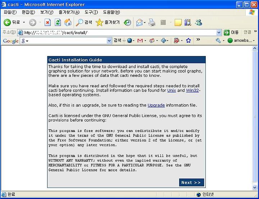Open the 파일(F) menu
The width and height of the screenshot is (259, 199).
[x=10, y=12]
